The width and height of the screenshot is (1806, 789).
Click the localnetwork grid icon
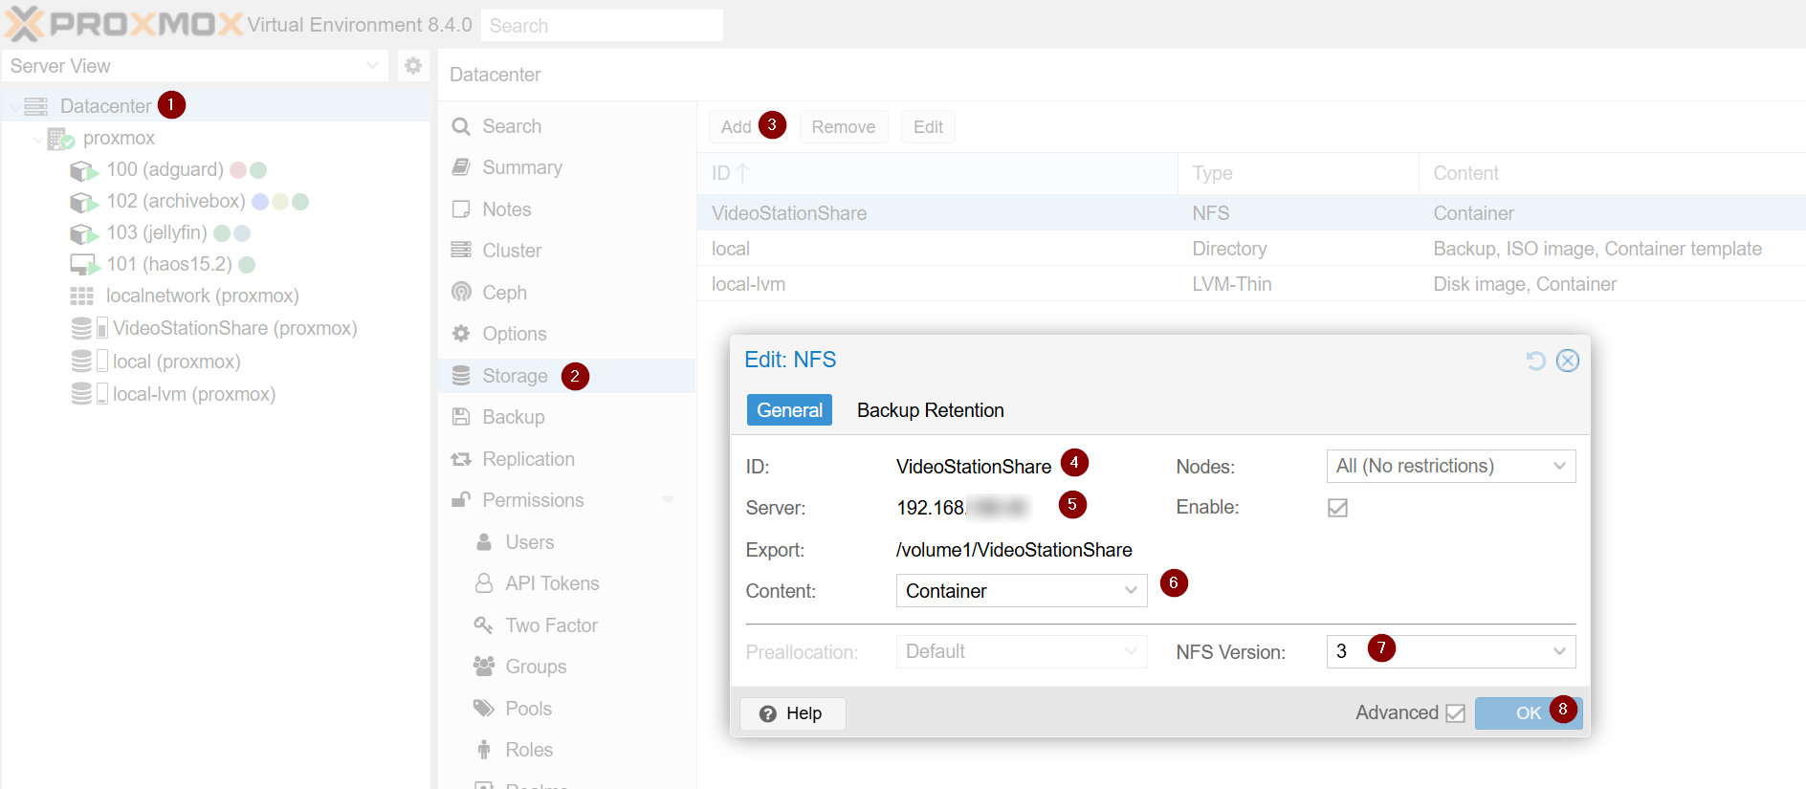click(82, 296)
